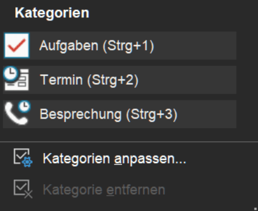Click the resize grip in the menu corner
Screen dimensions: 258x211
tap(255, 209)
